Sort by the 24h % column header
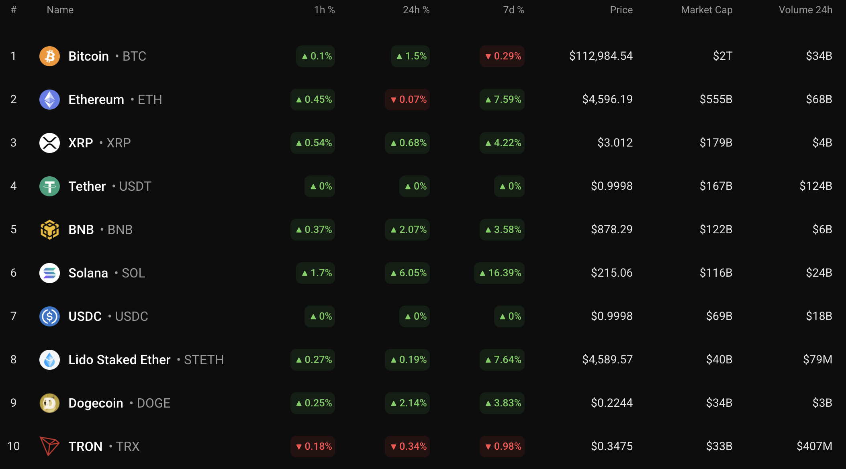 [416, 10]
